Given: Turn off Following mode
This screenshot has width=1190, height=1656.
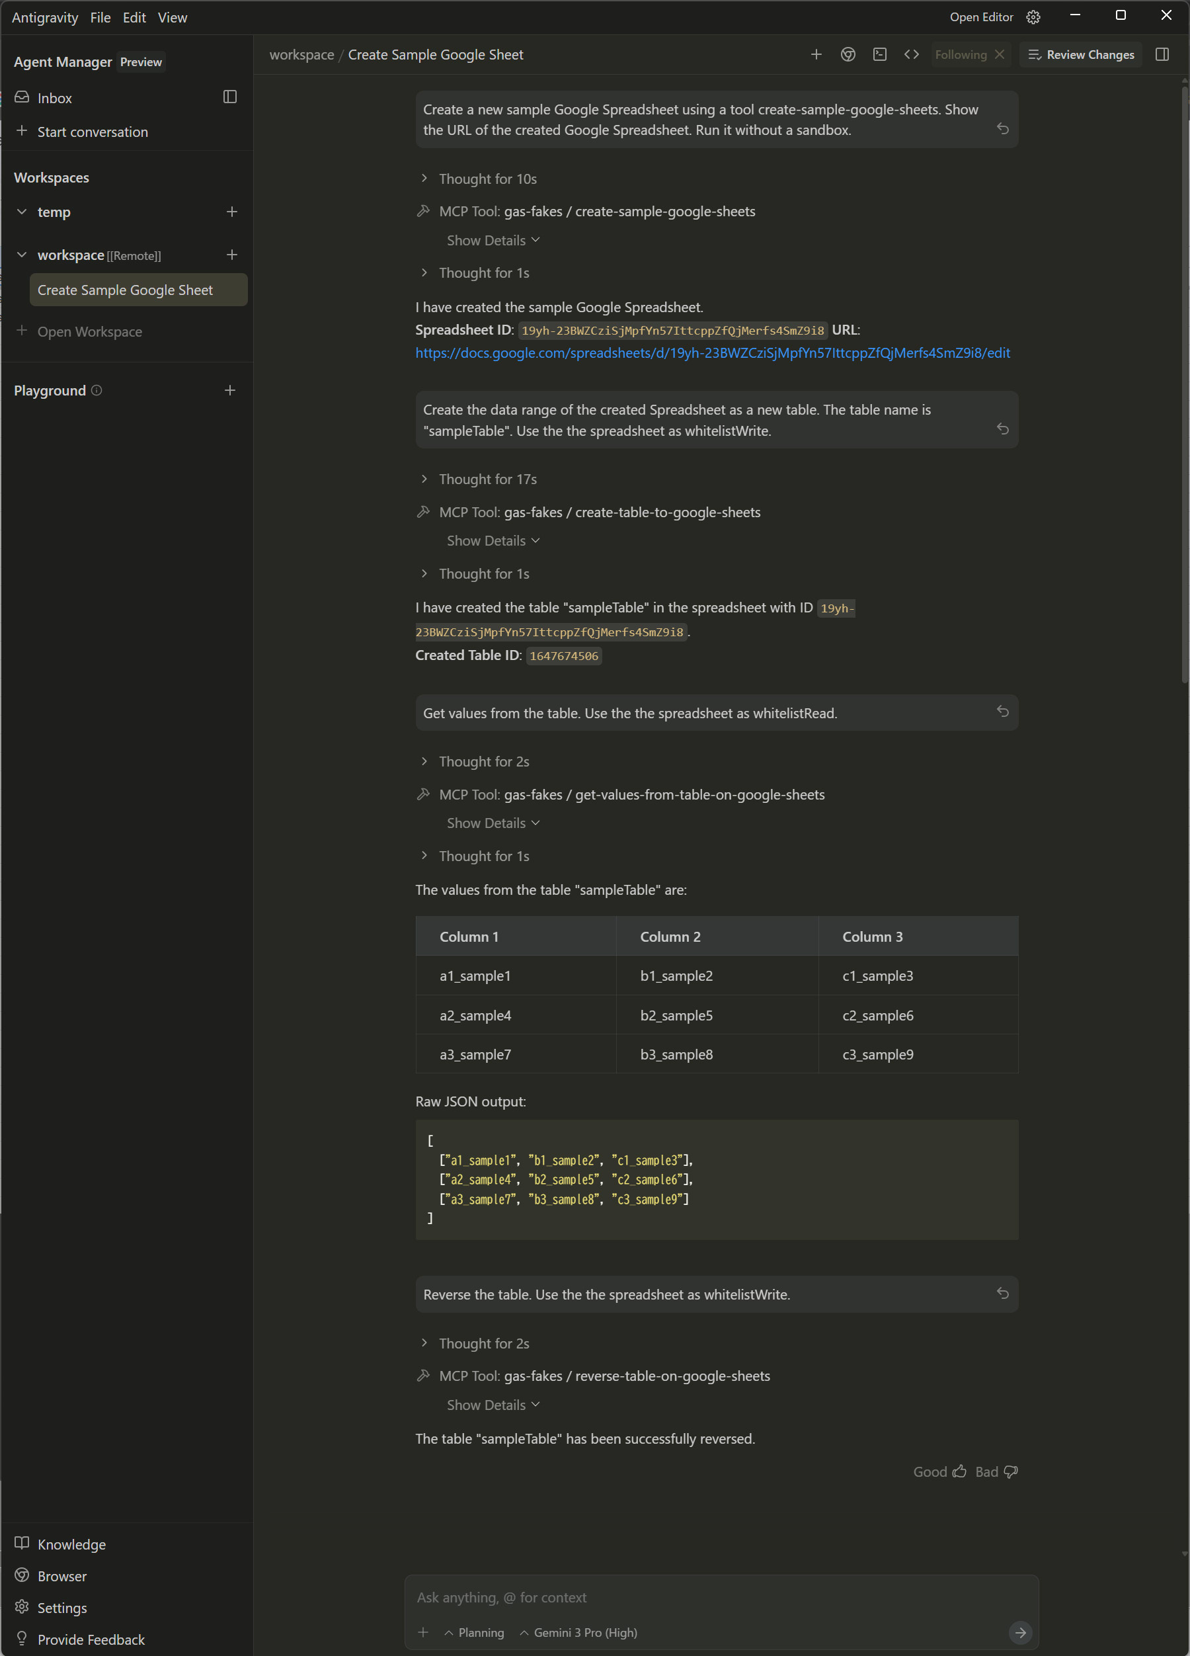Looking at the screenshot, I should coord(1000,55).
